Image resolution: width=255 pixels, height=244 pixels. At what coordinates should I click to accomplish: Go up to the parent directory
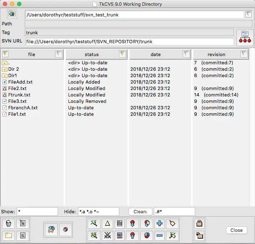point(12,14)
